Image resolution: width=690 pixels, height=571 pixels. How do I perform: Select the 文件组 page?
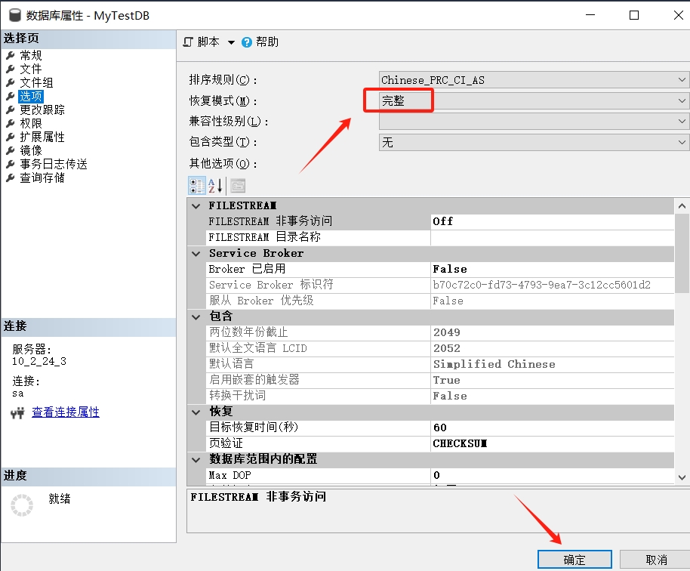tap(36, 82)
